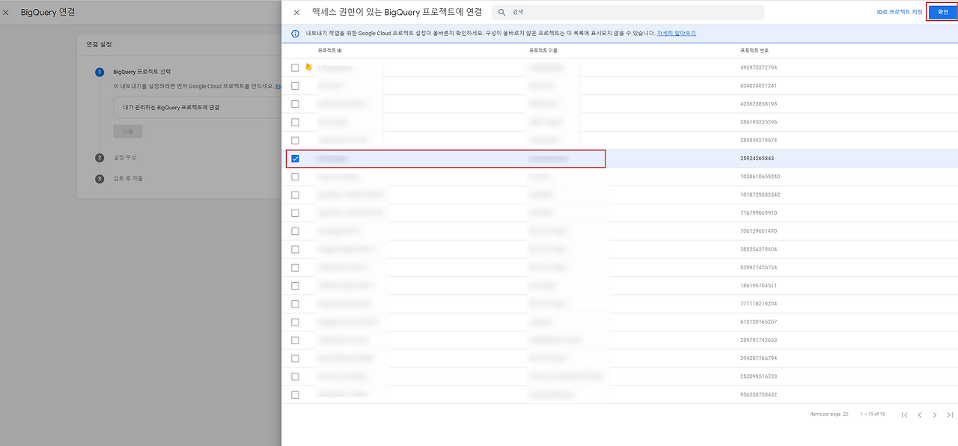Image resolution: width=958 pixels, height=446 pixels.
Task: Click the 프로젝트 이름 column header
Action: [x=543, y=50]
